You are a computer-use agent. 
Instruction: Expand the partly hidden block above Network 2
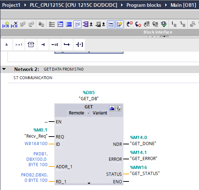click(89, 52)
